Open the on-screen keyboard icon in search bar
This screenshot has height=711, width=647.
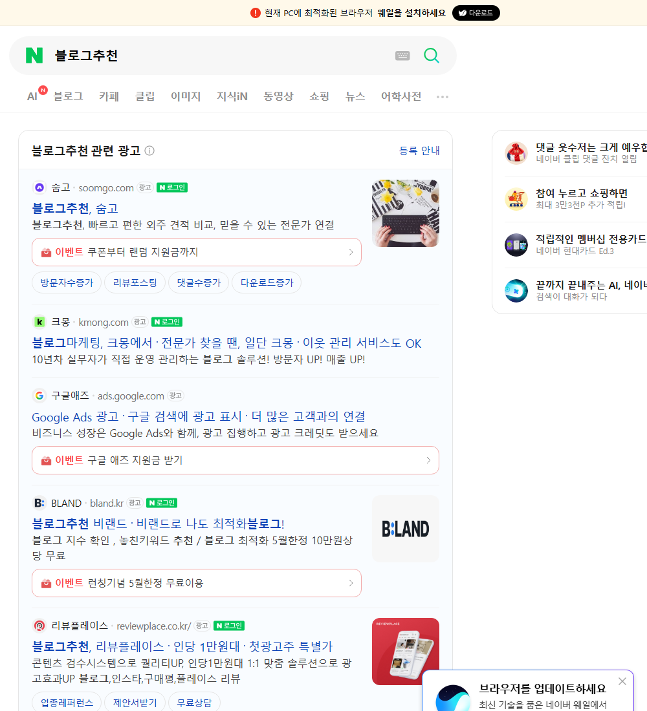click(402, 56)
